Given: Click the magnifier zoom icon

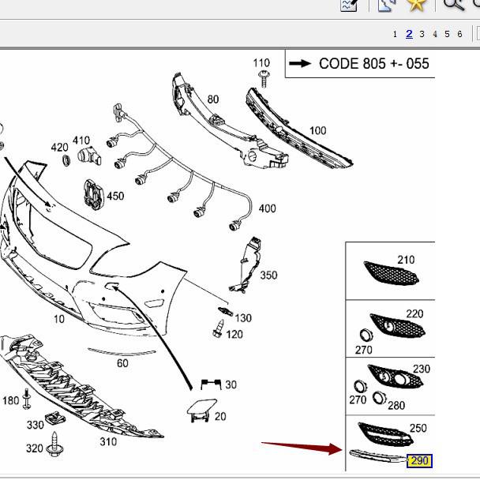Looking at the screenshot, I should [452, 5].
